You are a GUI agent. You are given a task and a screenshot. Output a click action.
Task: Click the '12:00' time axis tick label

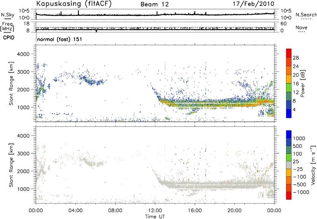(x=155, y=211)
